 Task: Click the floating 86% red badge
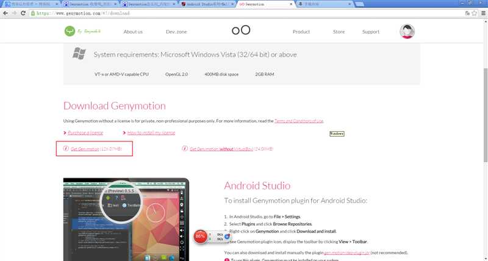tap(201, 237)
